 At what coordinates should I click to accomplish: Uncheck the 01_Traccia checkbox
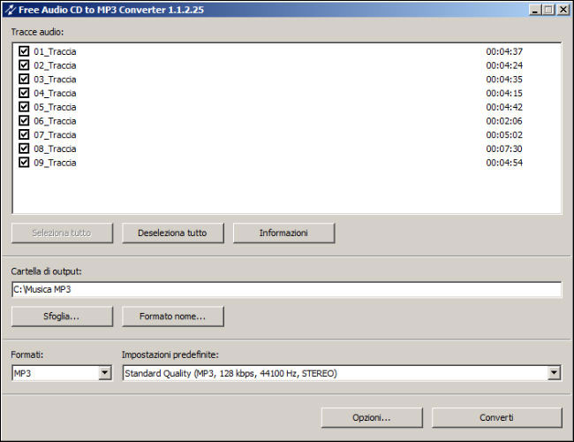point(24,51)
